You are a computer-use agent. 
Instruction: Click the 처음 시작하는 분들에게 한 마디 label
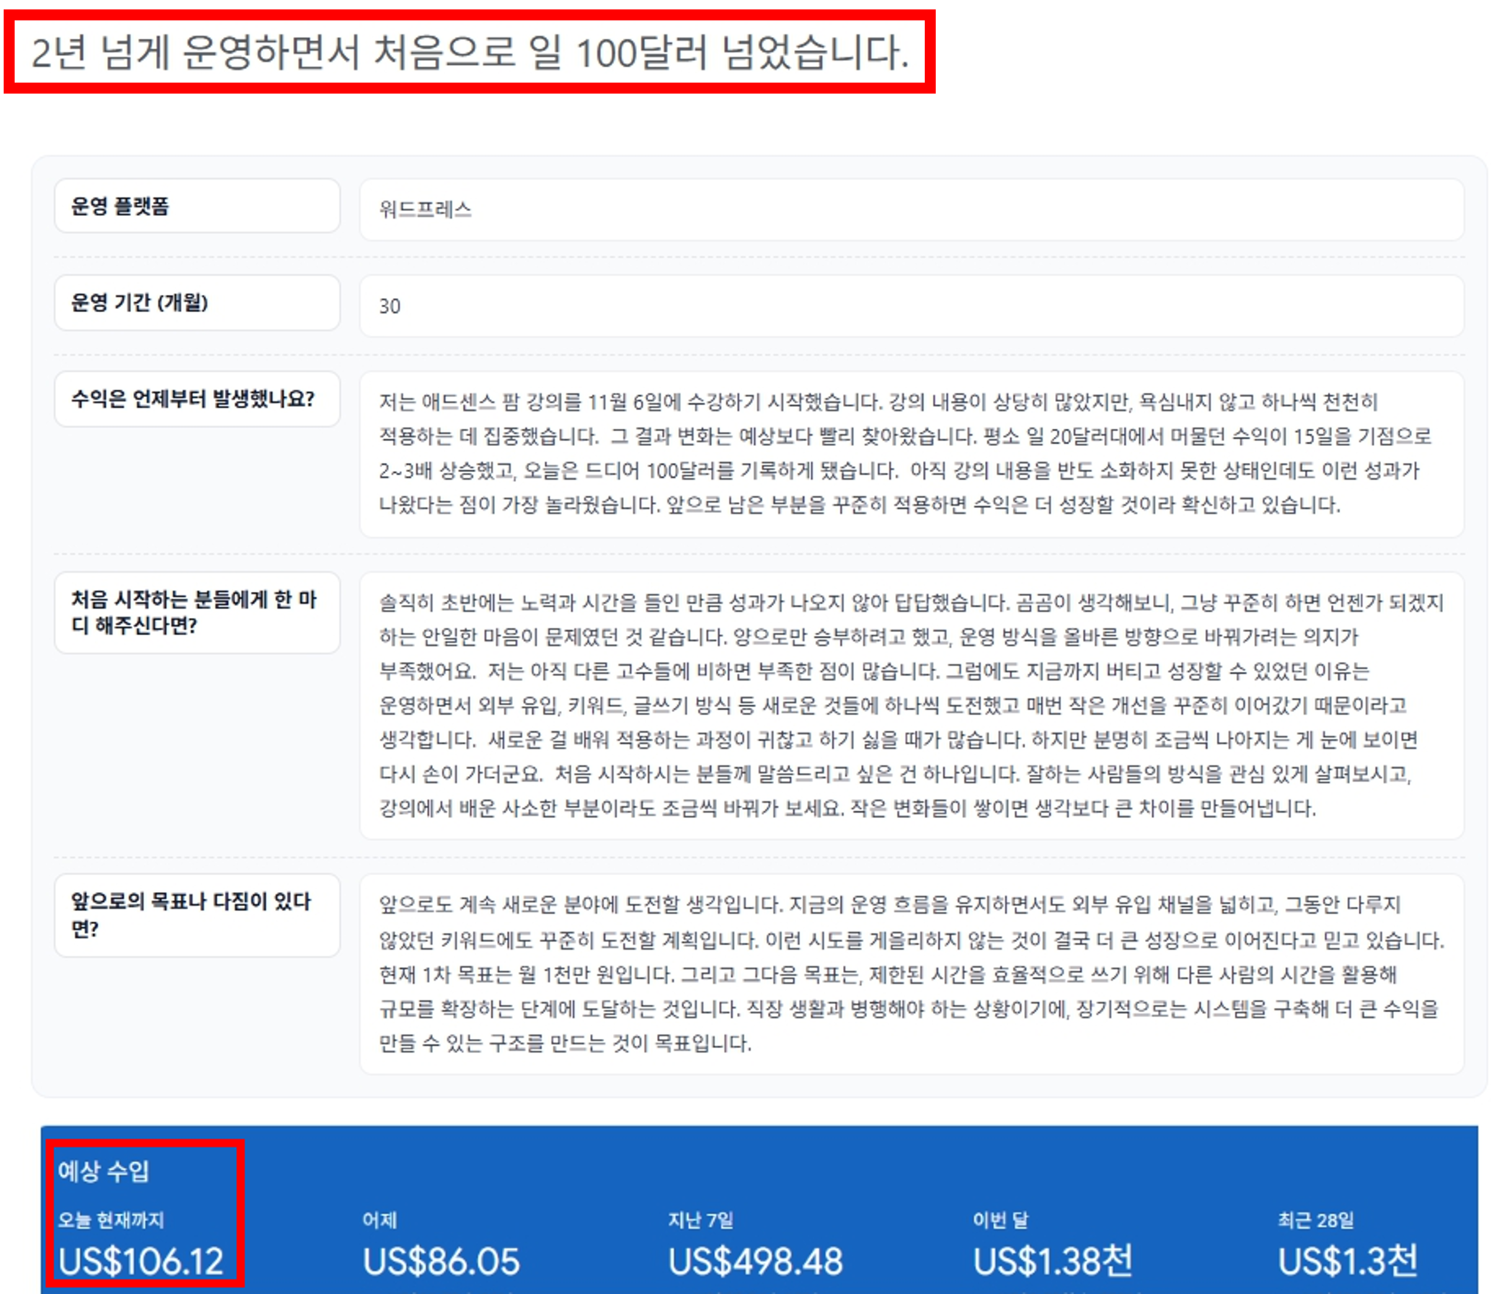coord(197,612)
